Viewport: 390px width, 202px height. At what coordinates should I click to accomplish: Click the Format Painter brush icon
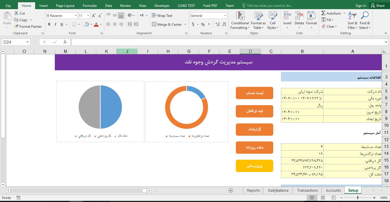[x=17, y=27]
